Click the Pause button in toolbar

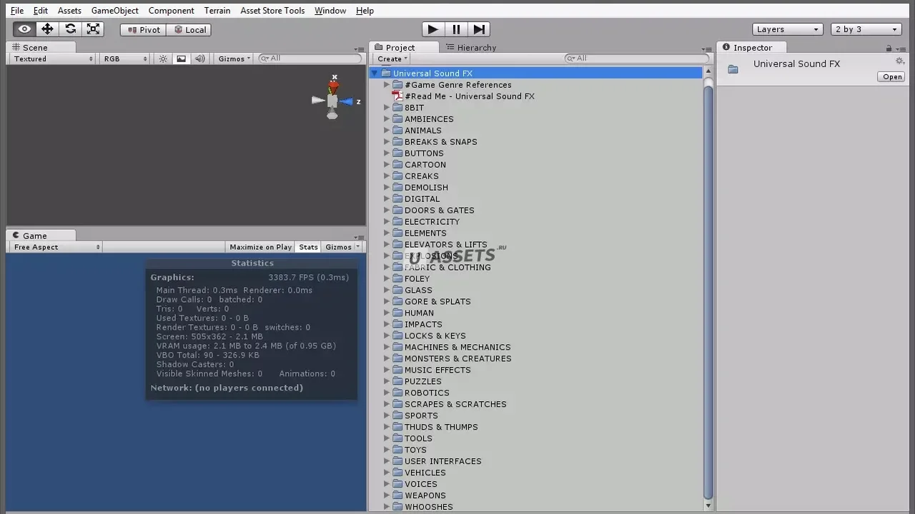tap(456, 29)
